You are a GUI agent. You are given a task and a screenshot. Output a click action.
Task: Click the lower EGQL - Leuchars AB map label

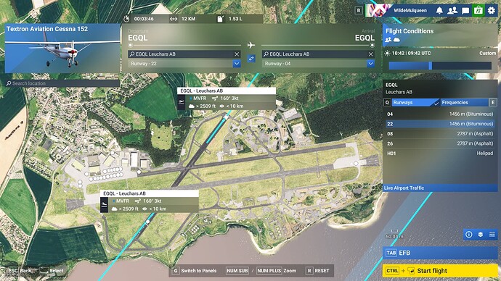tap(150, 193)
